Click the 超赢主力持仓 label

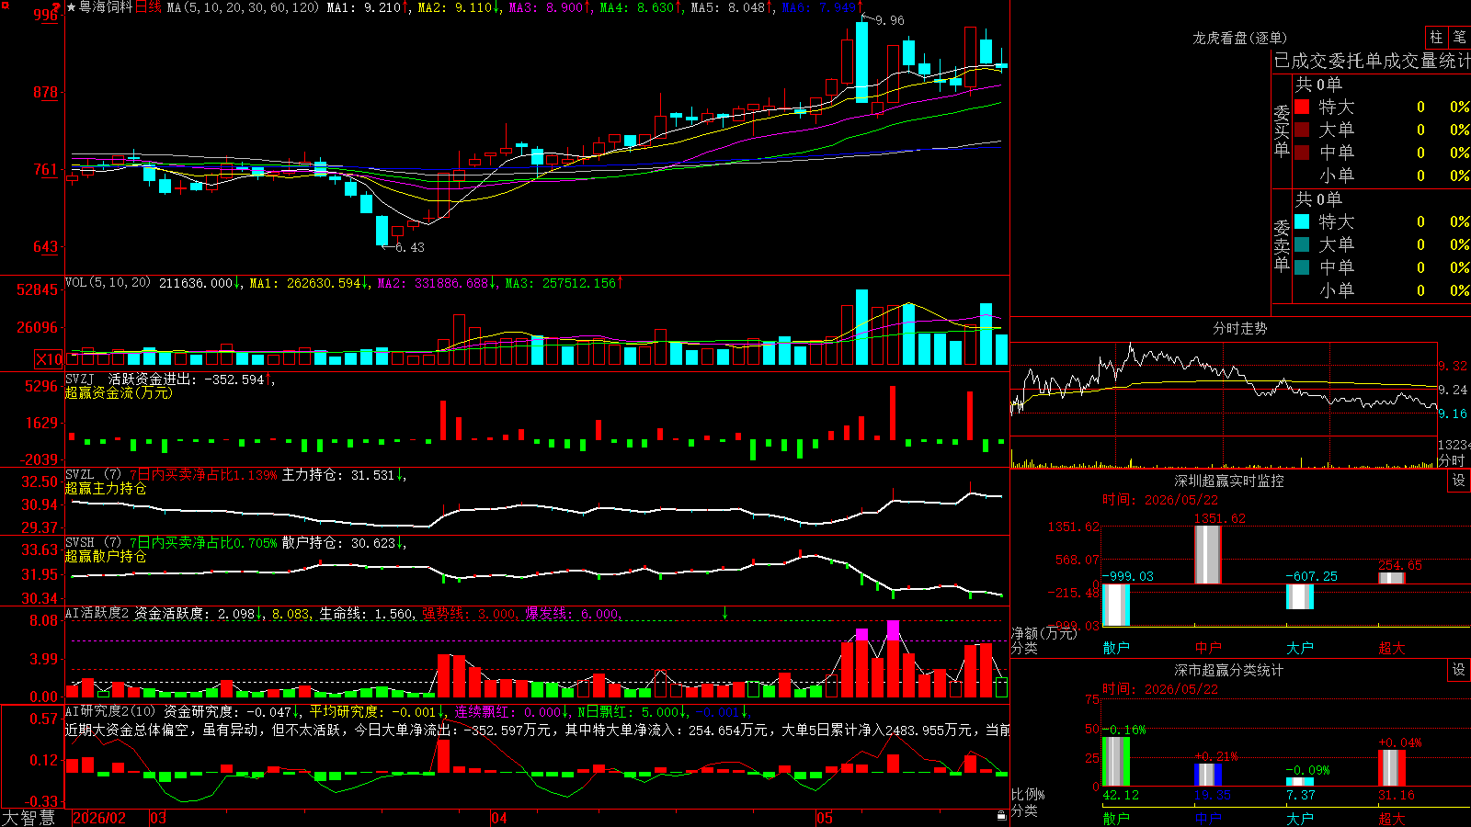pyautogui.click(x=106, y=488)
